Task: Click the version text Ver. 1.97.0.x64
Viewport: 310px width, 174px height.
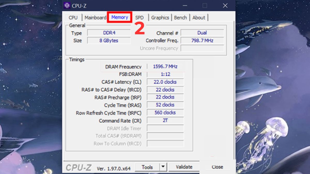Action: point(114,169)
